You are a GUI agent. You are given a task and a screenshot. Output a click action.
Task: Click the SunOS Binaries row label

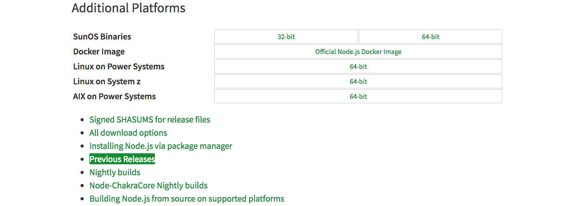(102, 37)
